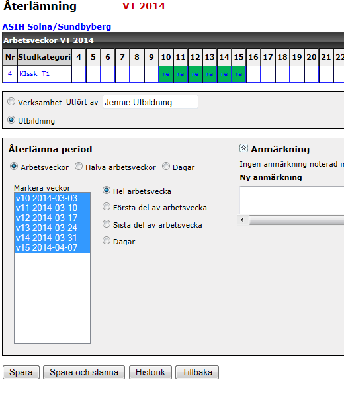This screenshot has width=344, height=401.
Task: Open Historik
Action: click(x=150, y=372)
